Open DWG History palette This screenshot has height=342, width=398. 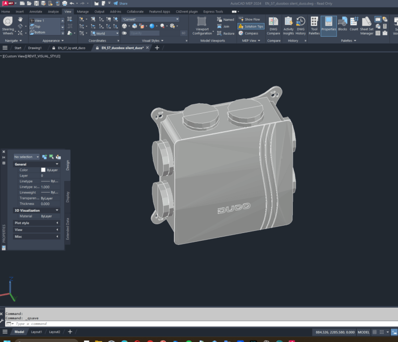301,26
